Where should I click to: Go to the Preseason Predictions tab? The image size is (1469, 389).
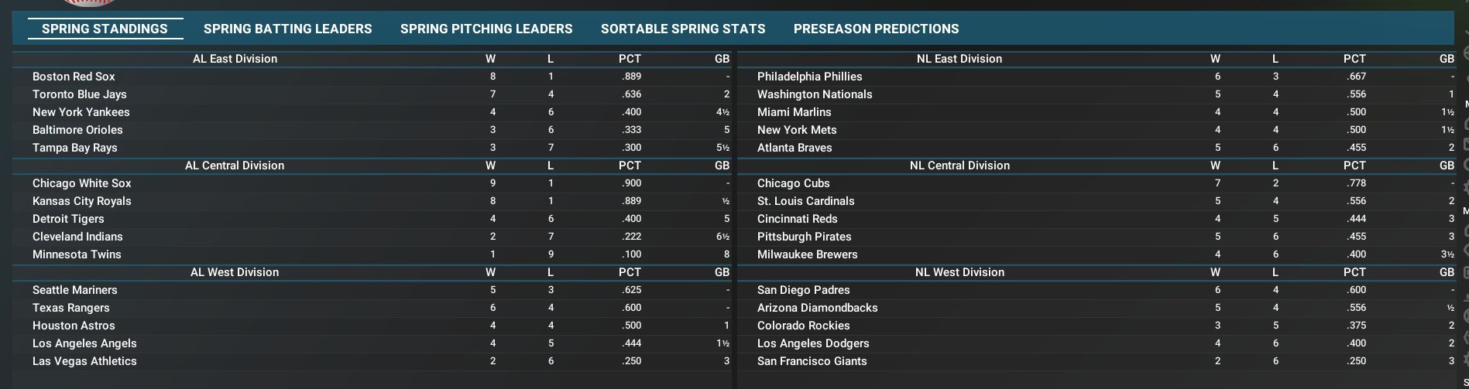click(x=876, y=29)
